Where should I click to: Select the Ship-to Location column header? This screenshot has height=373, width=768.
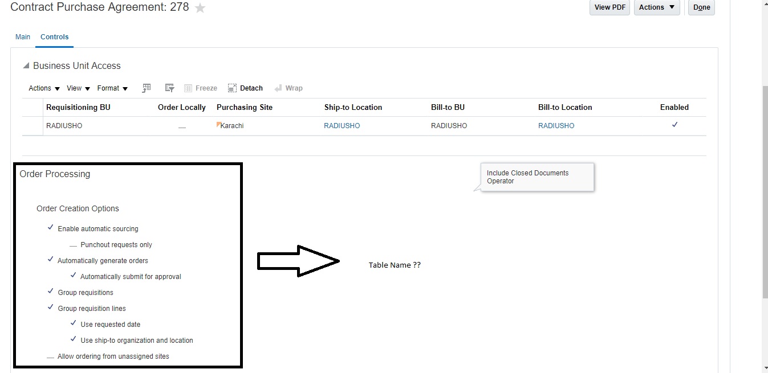(x=353, y=107)
